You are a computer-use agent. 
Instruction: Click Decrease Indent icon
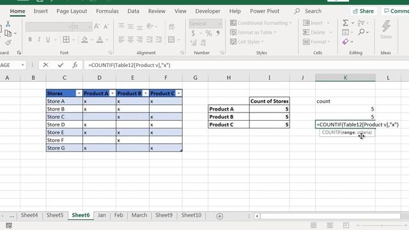click(x=150, y=40)
